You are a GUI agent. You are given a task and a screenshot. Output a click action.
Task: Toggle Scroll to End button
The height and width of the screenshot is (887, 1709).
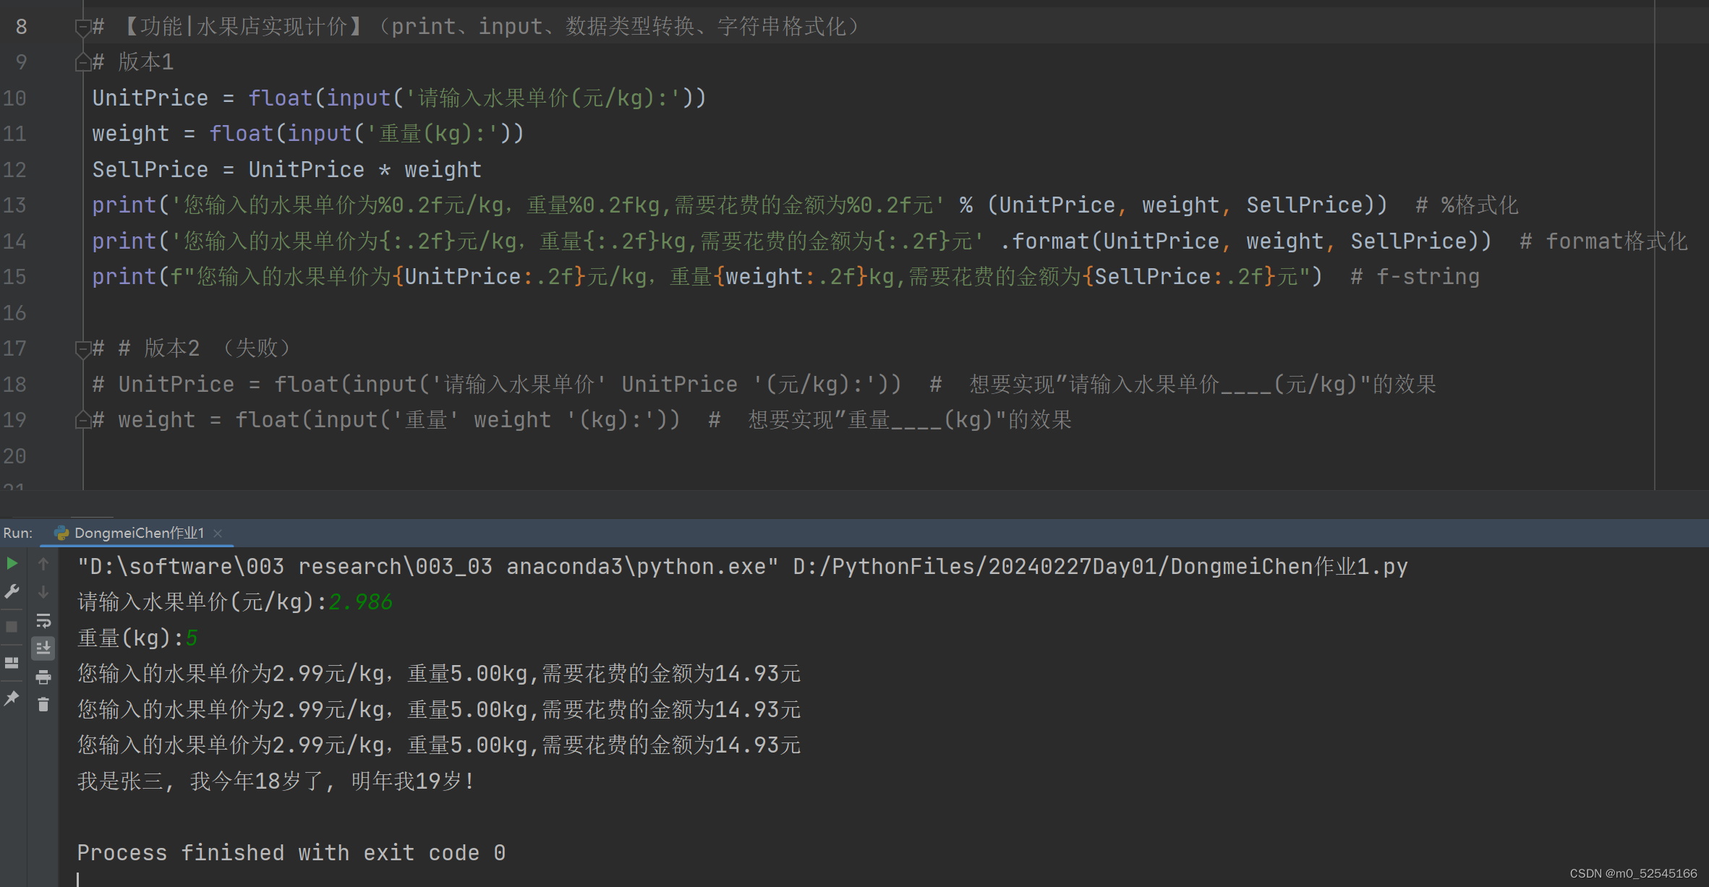click(x=43, y=648)
